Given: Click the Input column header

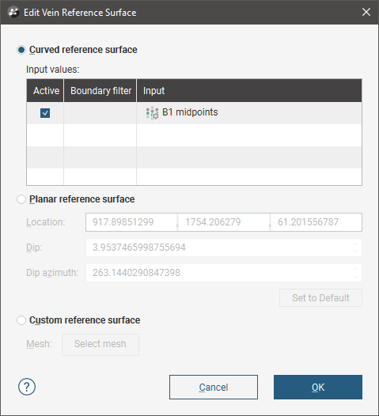Looking at the screenshot, I should pyautogui.click(x=249, y=91).
